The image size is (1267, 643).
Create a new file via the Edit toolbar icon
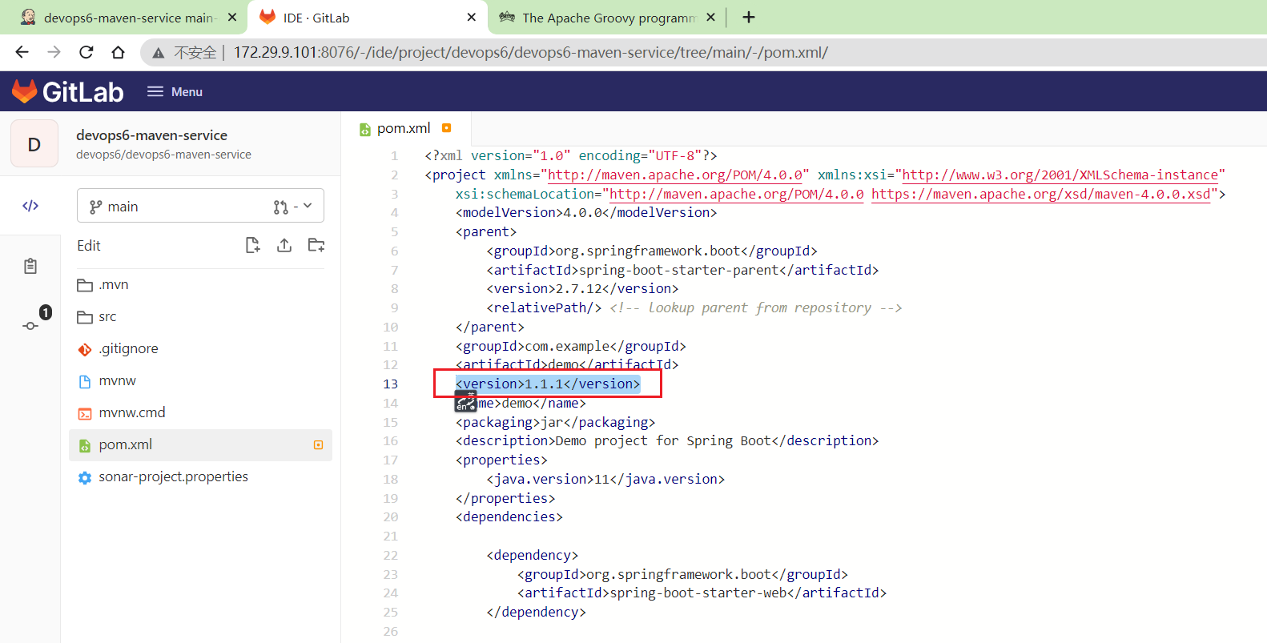pos(253,245)
